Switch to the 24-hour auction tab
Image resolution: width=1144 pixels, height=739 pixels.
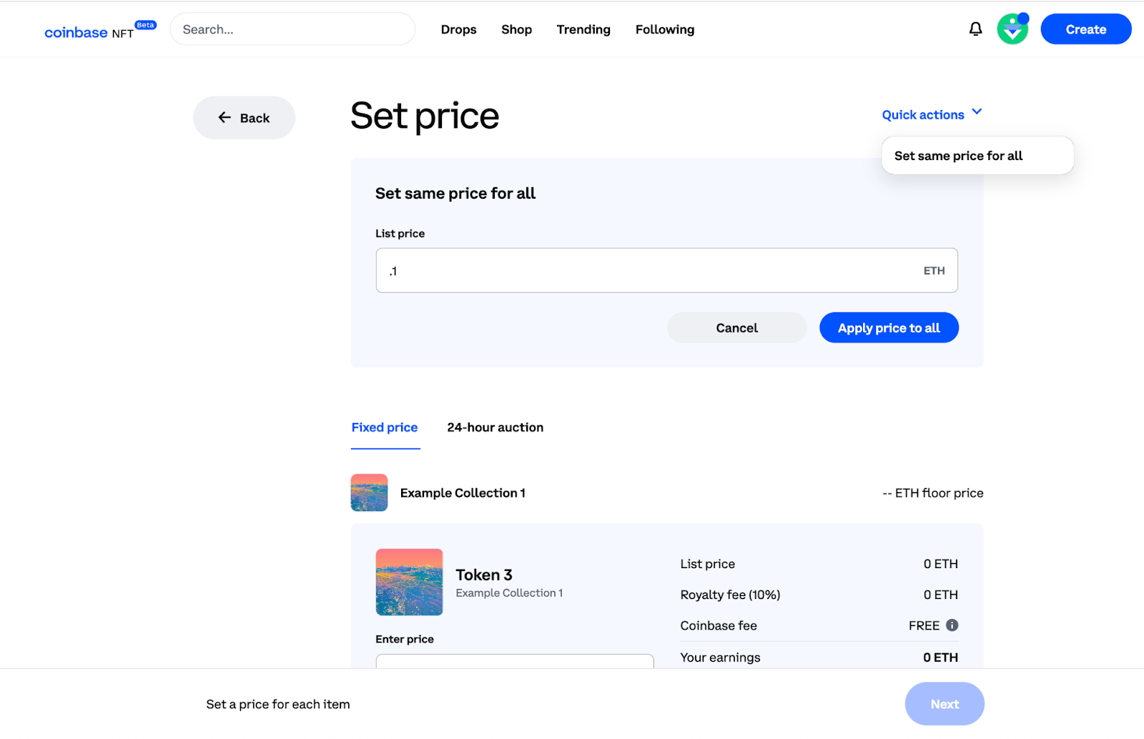coord(495,427)
